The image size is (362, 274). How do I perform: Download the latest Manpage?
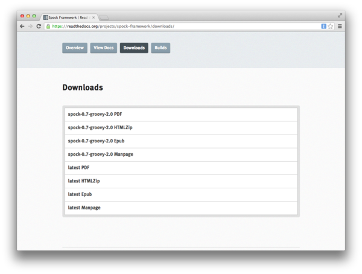[x=181, y=208]
